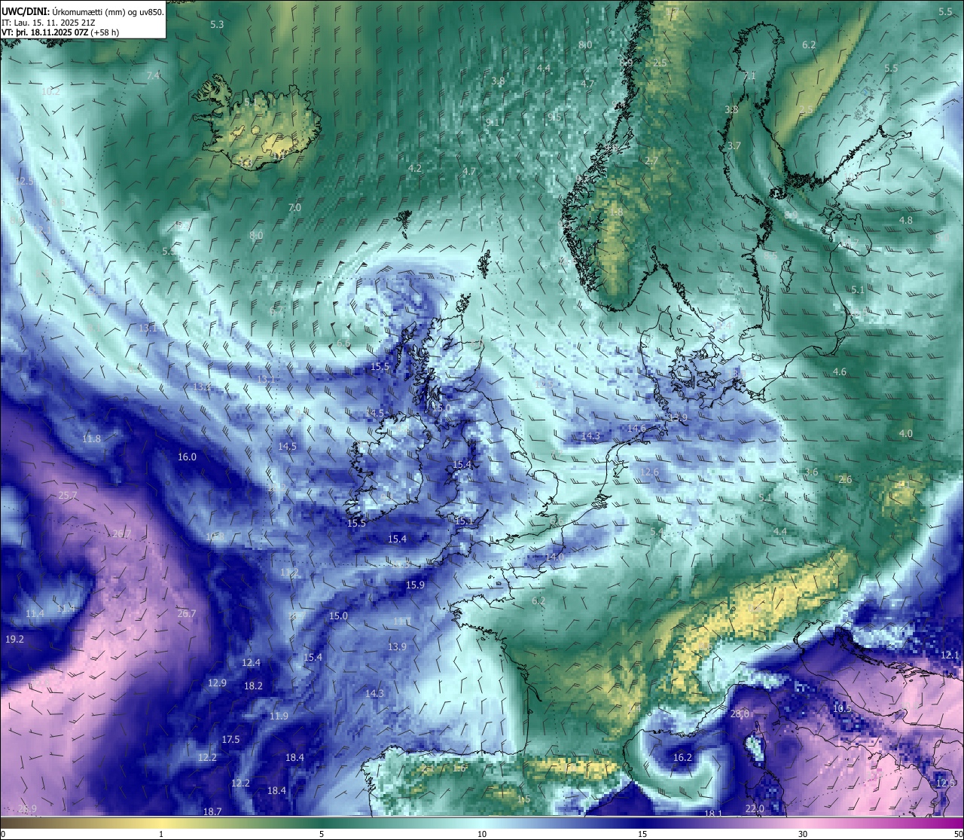This screenshot has height=840, width=964.
Task: Click the 5.3 value at the top left
Action: (x=217, y=24)
